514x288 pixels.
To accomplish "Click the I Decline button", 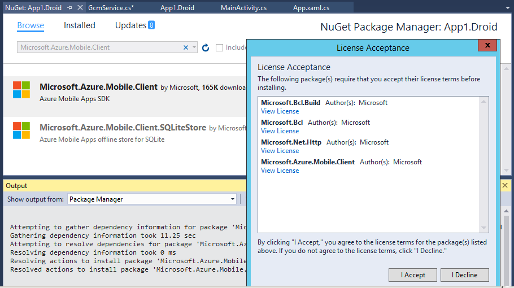I will point(464,275).
